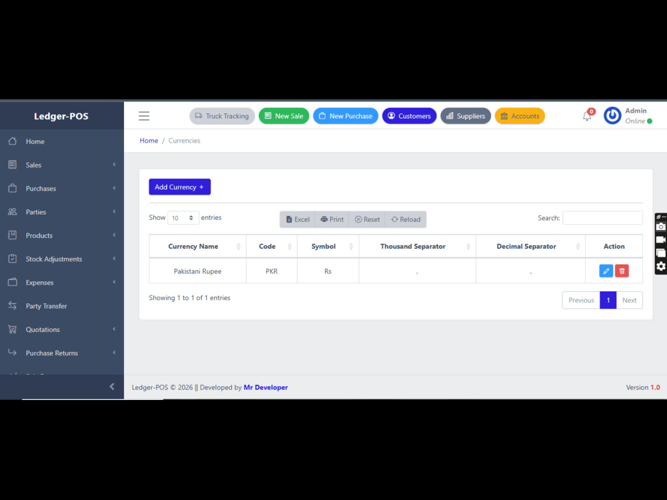Click the Pakistani Rupee cell
The width and height of the screenshot is (667, 500).
[x=197, y=271]
